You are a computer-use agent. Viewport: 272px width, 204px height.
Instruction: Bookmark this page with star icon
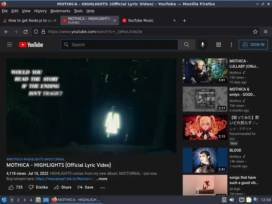pos(255,32)
